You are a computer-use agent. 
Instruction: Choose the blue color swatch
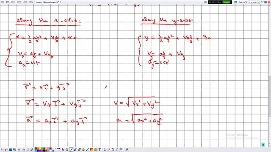coord(38,151)
